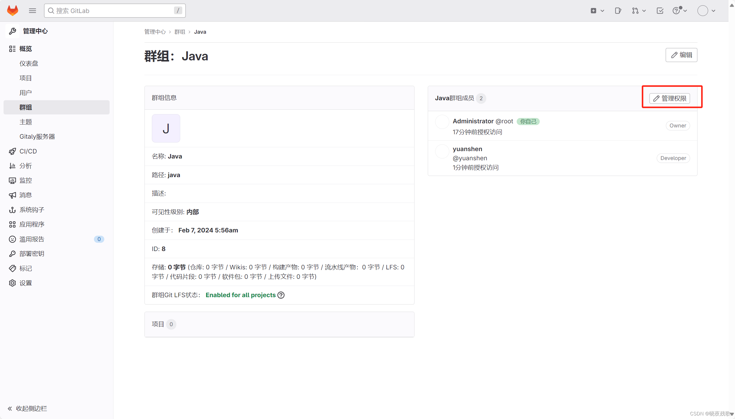Screen dimensions: 735x419
Task: Click the 路径: java row
Action: 279,175
